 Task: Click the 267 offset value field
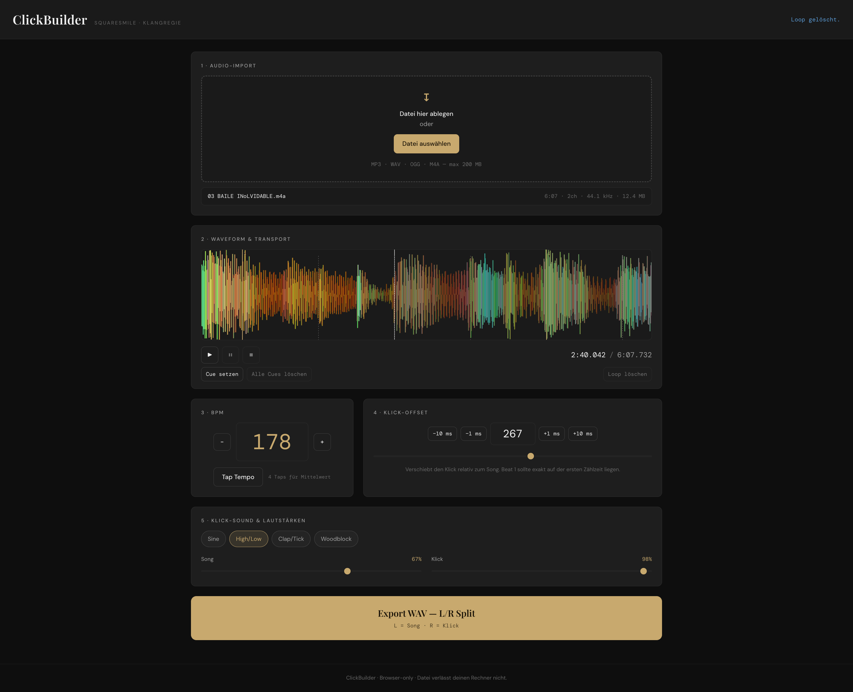(x=513, y=434)
